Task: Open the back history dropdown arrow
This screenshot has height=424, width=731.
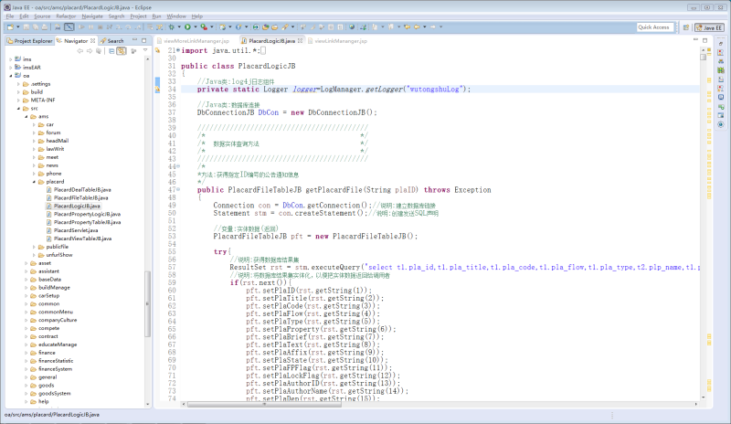Action: coord(425,27)
